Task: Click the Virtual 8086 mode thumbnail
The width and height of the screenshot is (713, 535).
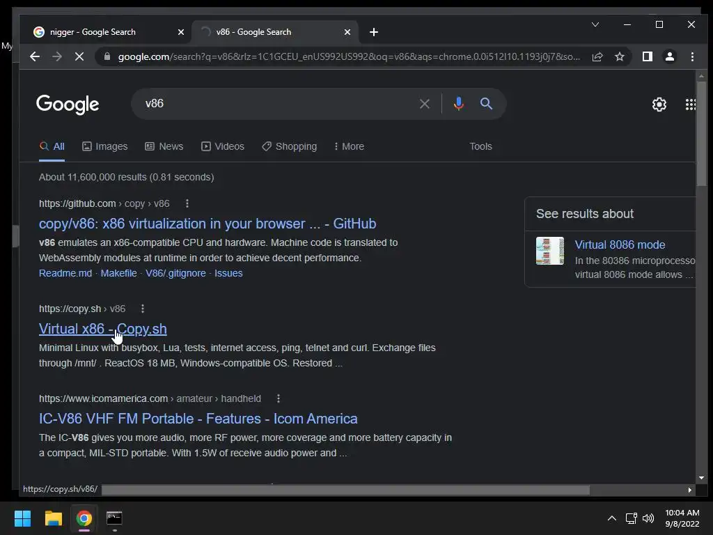Action: 550,251
